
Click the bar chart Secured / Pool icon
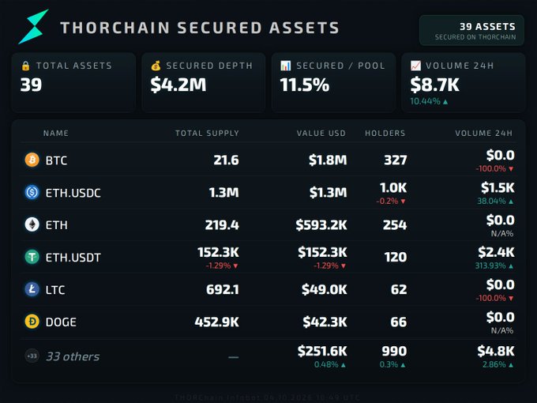pos(286,66)
